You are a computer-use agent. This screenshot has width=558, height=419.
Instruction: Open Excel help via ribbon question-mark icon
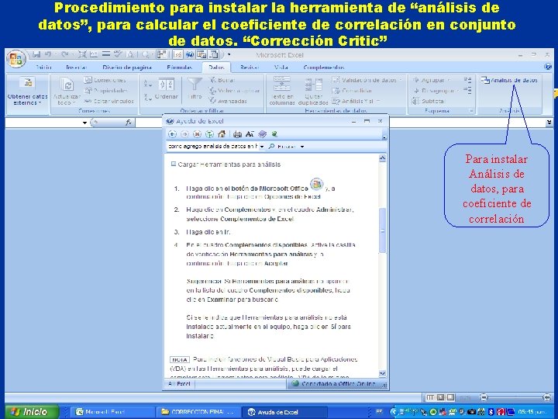coord(548,67)
